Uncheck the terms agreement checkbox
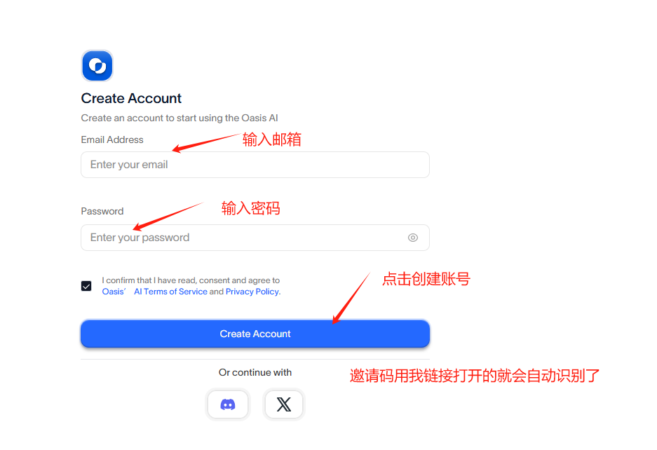Viewport: 657px width, 450px height. (x=86, y=286)
